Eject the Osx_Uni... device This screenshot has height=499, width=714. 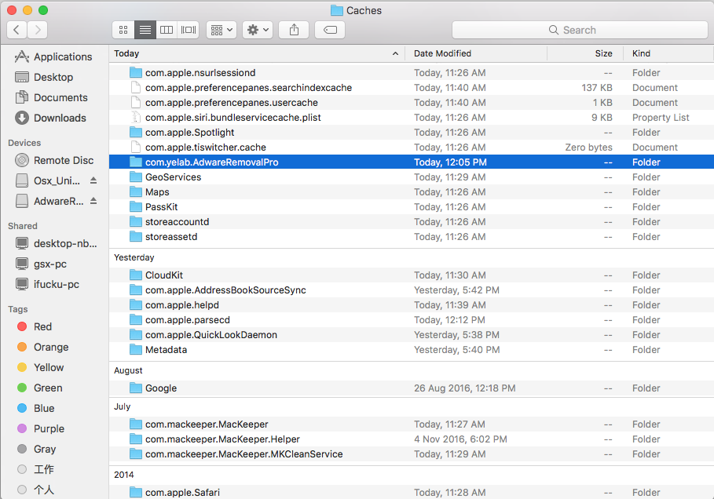point(93,180)
